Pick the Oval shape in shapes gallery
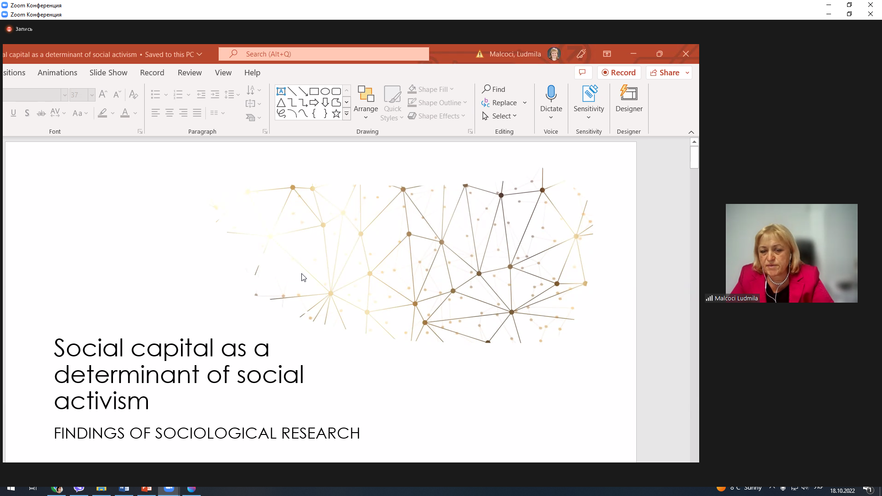This screenshot has width=882, height=496. pyautogui.click(x=325, y=91)
